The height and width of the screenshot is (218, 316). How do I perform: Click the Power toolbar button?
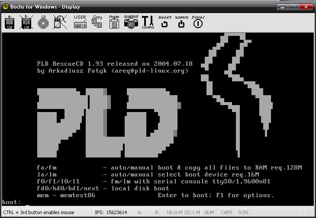click(x=198, y=22)
